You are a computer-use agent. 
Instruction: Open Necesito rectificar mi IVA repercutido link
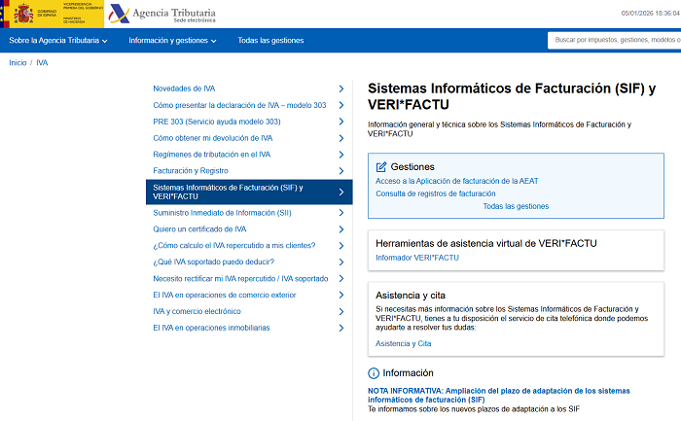tap(240, 279)
